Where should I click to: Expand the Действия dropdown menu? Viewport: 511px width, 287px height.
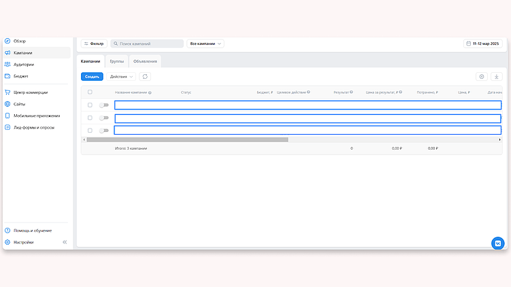click(121, 77)
